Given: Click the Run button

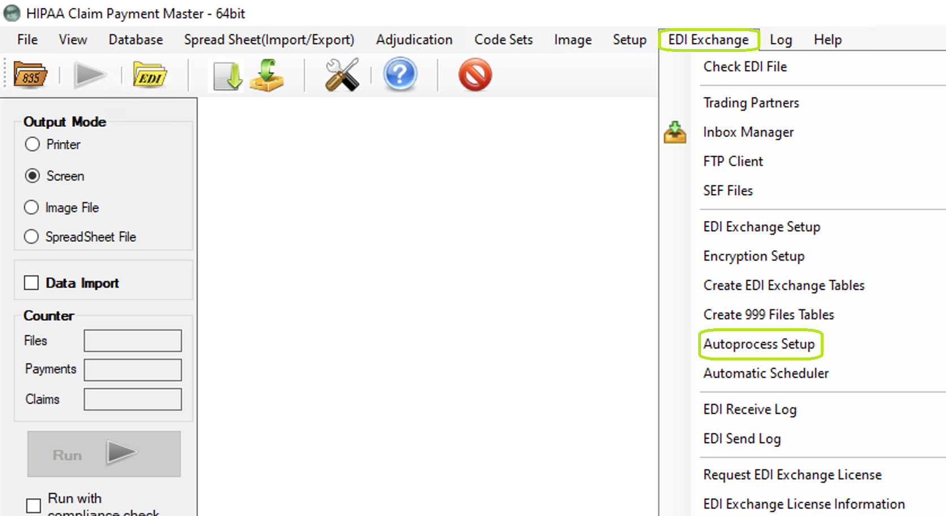Looking at the screenshot, I should 104,454.
